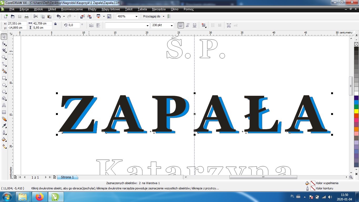Switch to the Strona 1 page tab
This screenshot has width=359, height=202.
[x=67, y=177]
